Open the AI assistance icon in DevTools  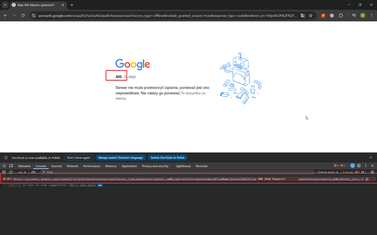(x=352, y=166)
